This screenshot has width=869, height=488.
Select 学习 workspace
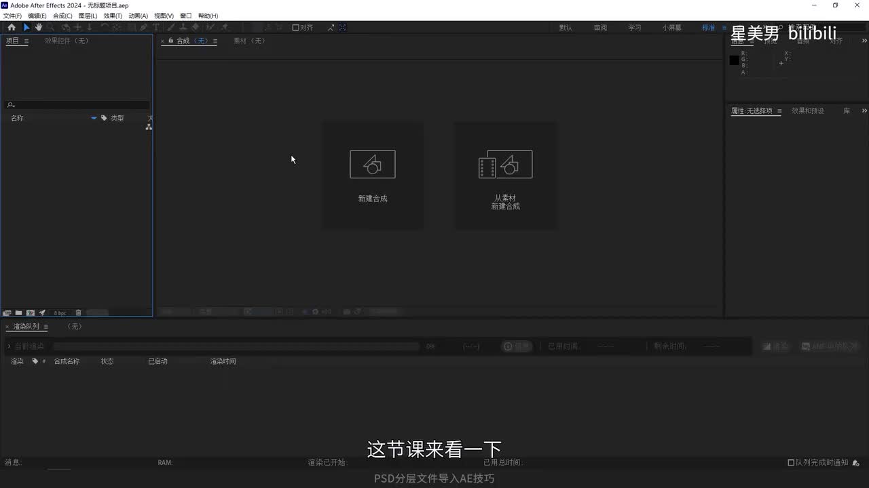click(x=634, y=28)
